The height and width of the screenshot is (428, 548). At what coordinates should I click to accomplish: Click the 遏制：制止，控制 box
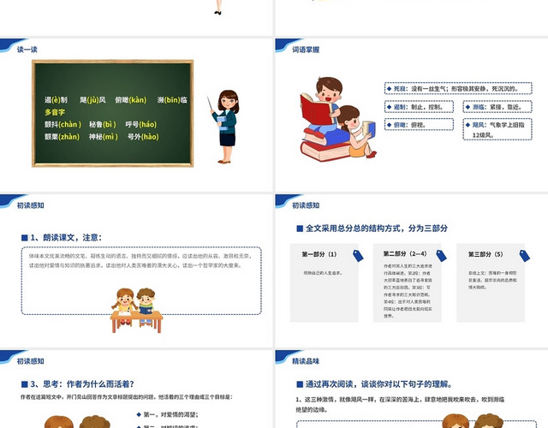pyautogui.click(x=419, y=106)
